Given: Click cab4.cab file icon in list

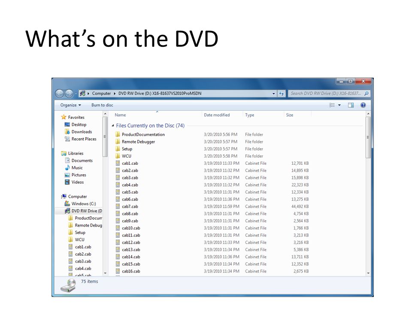Looking at the screenshot, I should (118, 185).
